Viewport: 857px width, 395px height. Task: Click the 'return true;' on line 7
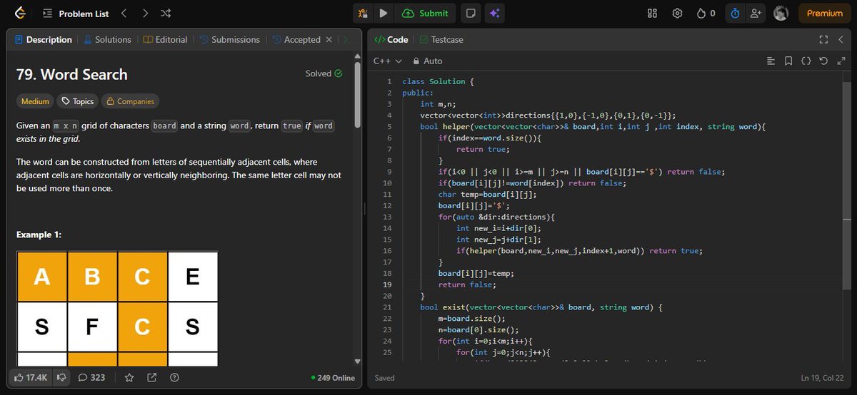coord(483,149)
